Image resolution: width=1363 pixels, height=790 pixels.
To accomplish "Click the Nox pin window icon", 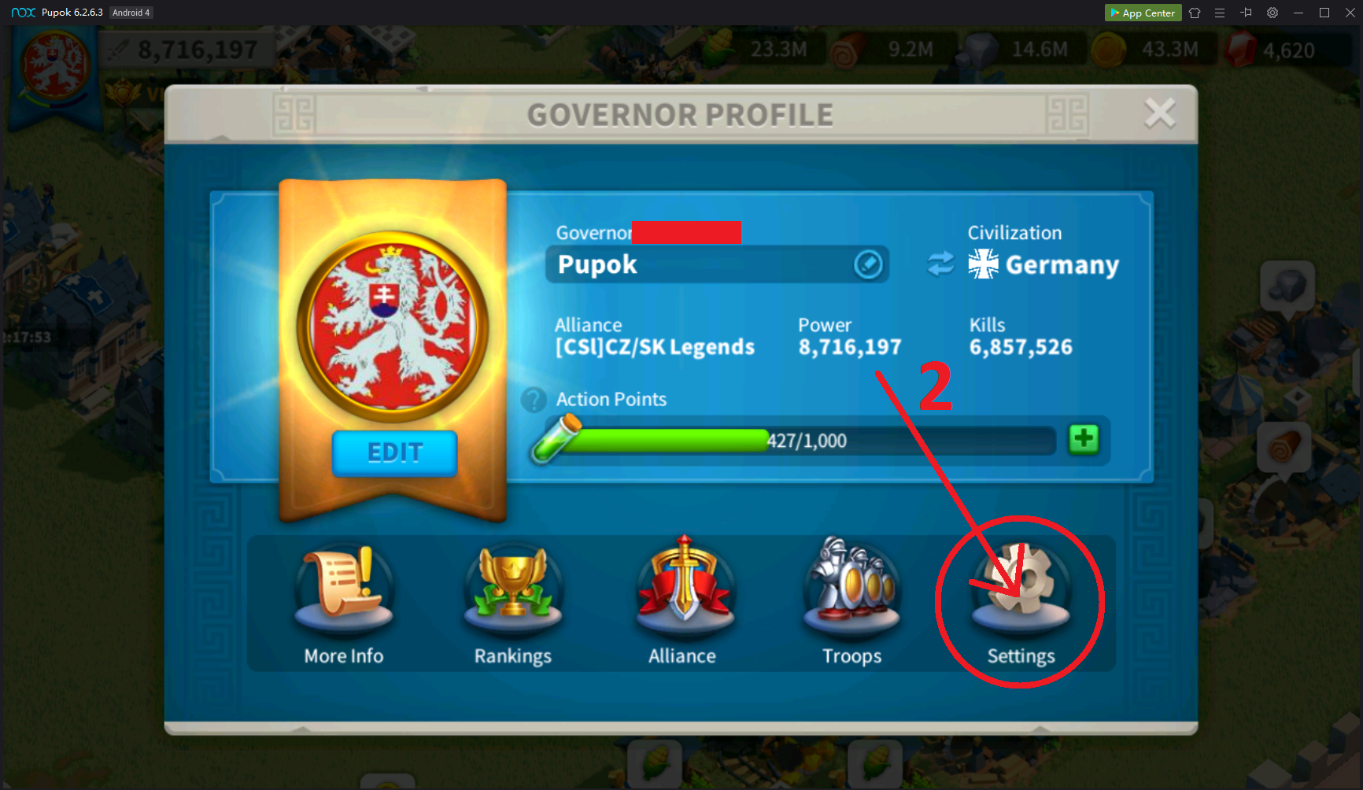I will [x=1246, y=13].
